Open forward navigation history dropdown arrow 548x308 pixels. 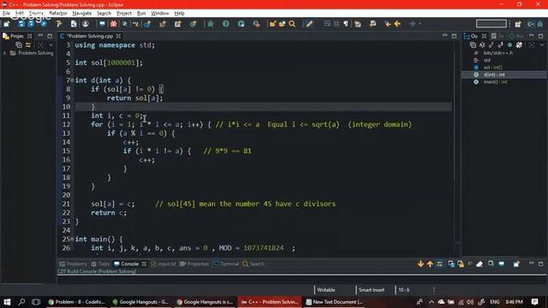420,24
